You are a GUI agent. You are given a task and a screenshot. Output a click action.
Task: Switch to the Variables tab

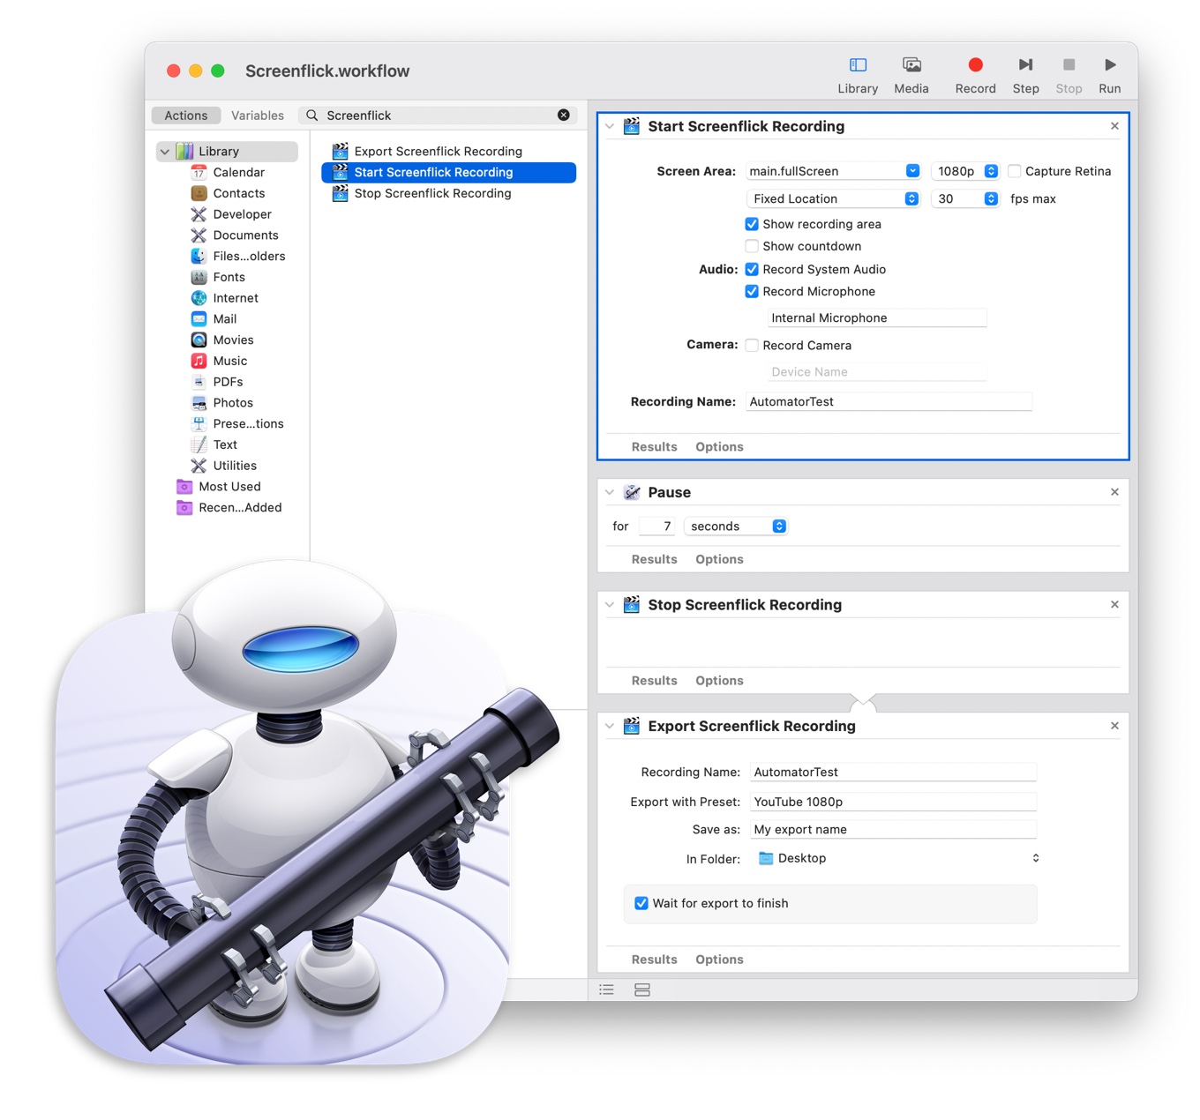click(258, 116)
